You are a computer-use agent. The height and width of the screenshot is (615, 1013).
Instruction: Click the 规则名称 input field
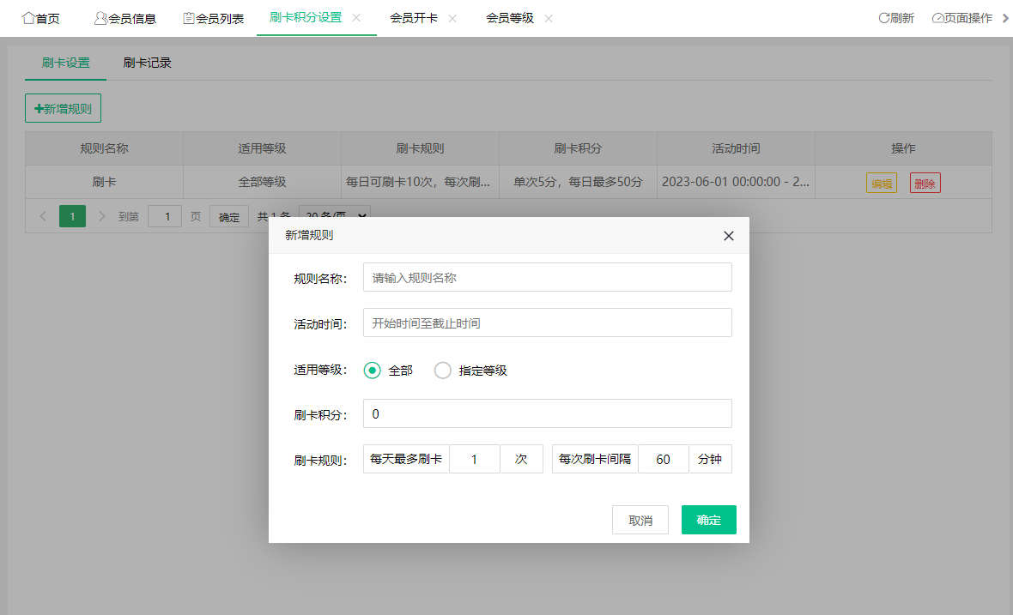pyautogui.click(x=547, y=277)
